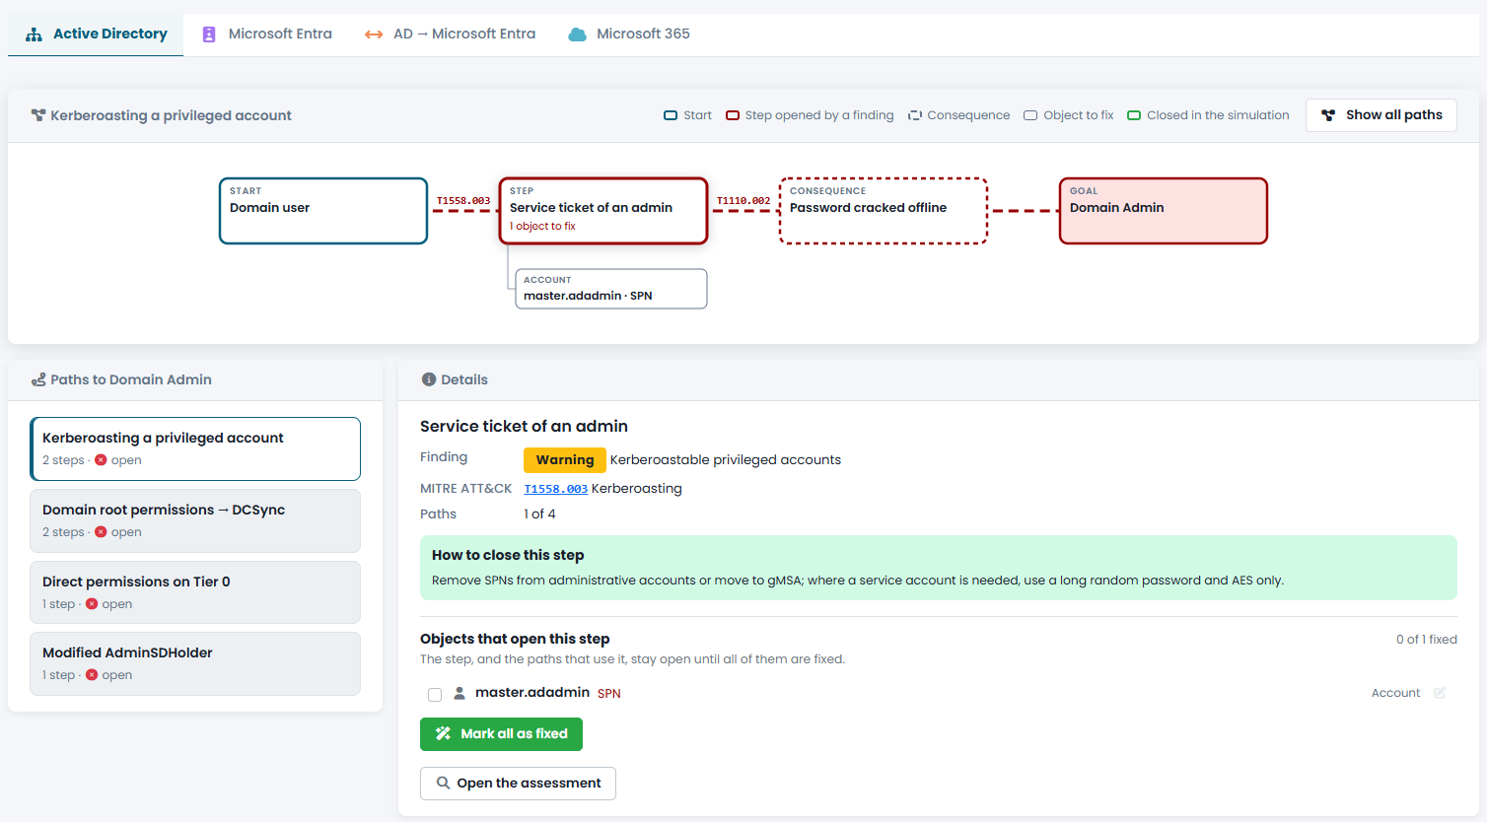Click the Password cracked offline consequence node
This screenshot has height=822, width=1487.
884,211
